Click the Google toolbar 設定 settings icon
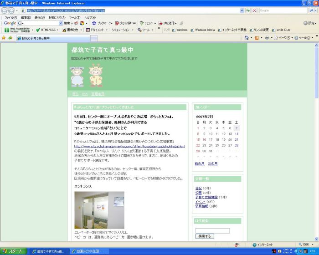The width and height of the screenshot is (319, 255). tap(309, 23)
